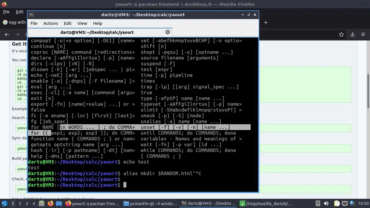Image resolution: width=370 pixels, height=208 pixels.
Task: Activate the dartz@VM3 terminal taskbar button
Action: point(208,204)
